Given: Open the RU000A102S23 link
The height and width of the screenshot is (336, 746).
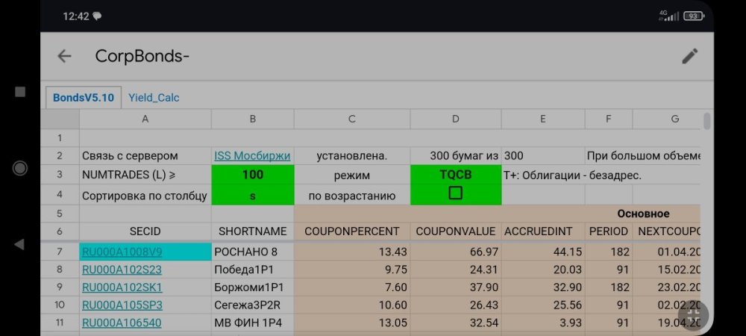Looking at the screenshot, I should click(122, 270).
